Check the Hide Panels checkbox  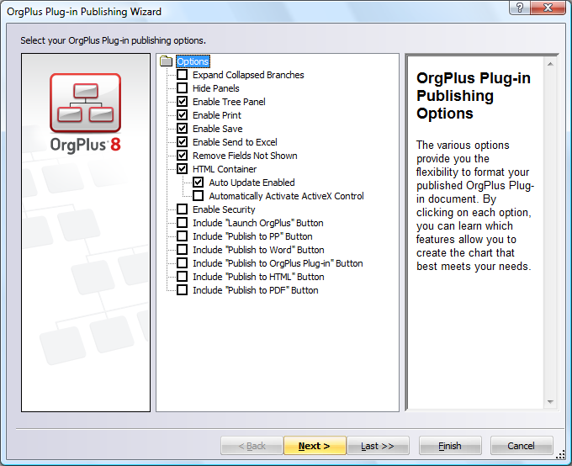pos(182,88)
